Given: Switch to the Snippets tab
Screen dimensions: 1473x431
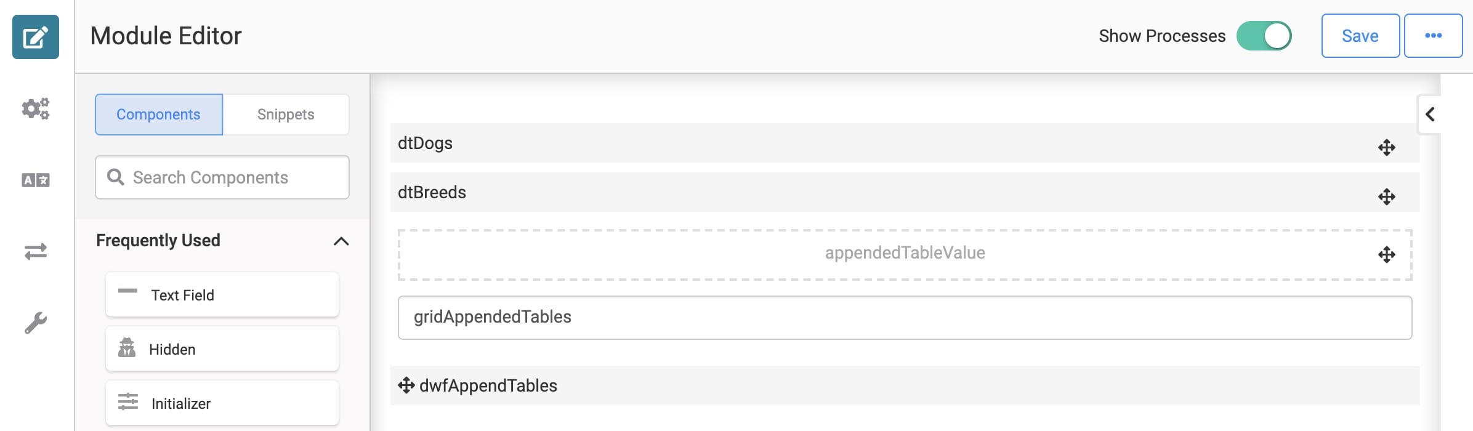Looking at the screenshot, I should pos(286,115).
